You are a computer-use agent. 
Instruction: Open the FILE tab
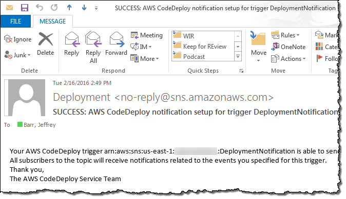[x=15, y=21]
